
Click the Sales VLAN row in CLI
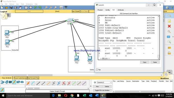coord(126,20)
